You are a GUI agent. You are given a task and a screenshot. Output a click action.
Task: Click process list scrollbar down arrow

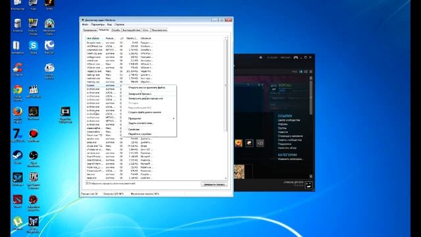(x=226, y=178)
